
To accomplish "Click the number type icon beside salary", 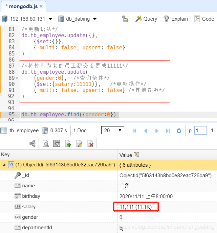I will [x=18, y=207].
